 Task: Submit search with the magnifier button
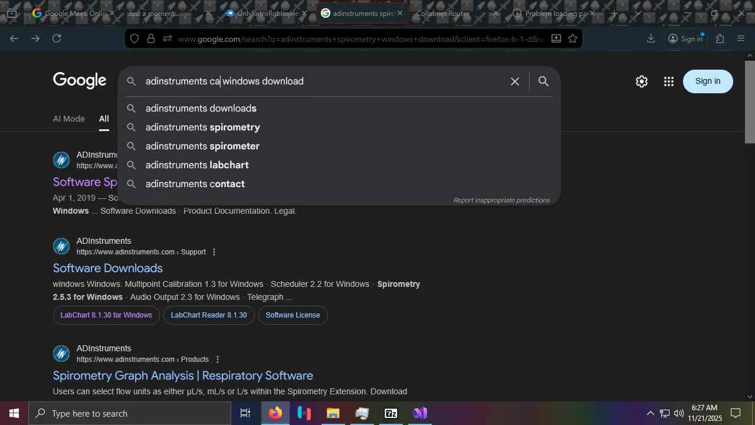click(x=544, y=81)
